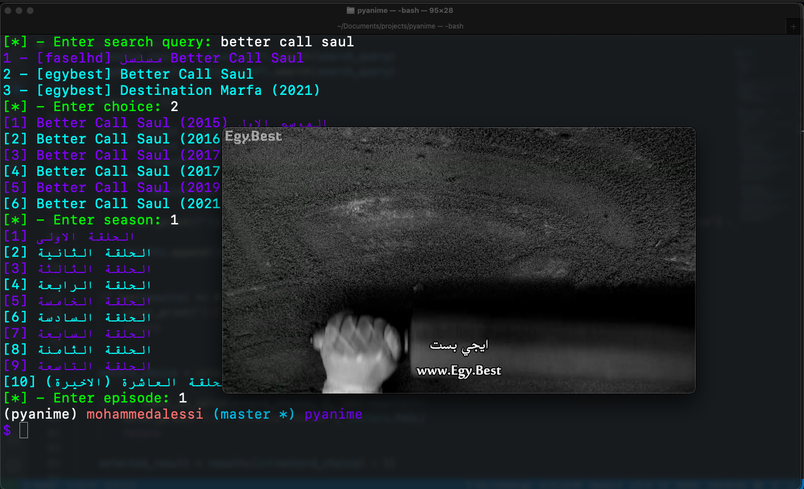Click the $ prompt symbol
This screenshot has width=804, height=489.
[7, 430]
